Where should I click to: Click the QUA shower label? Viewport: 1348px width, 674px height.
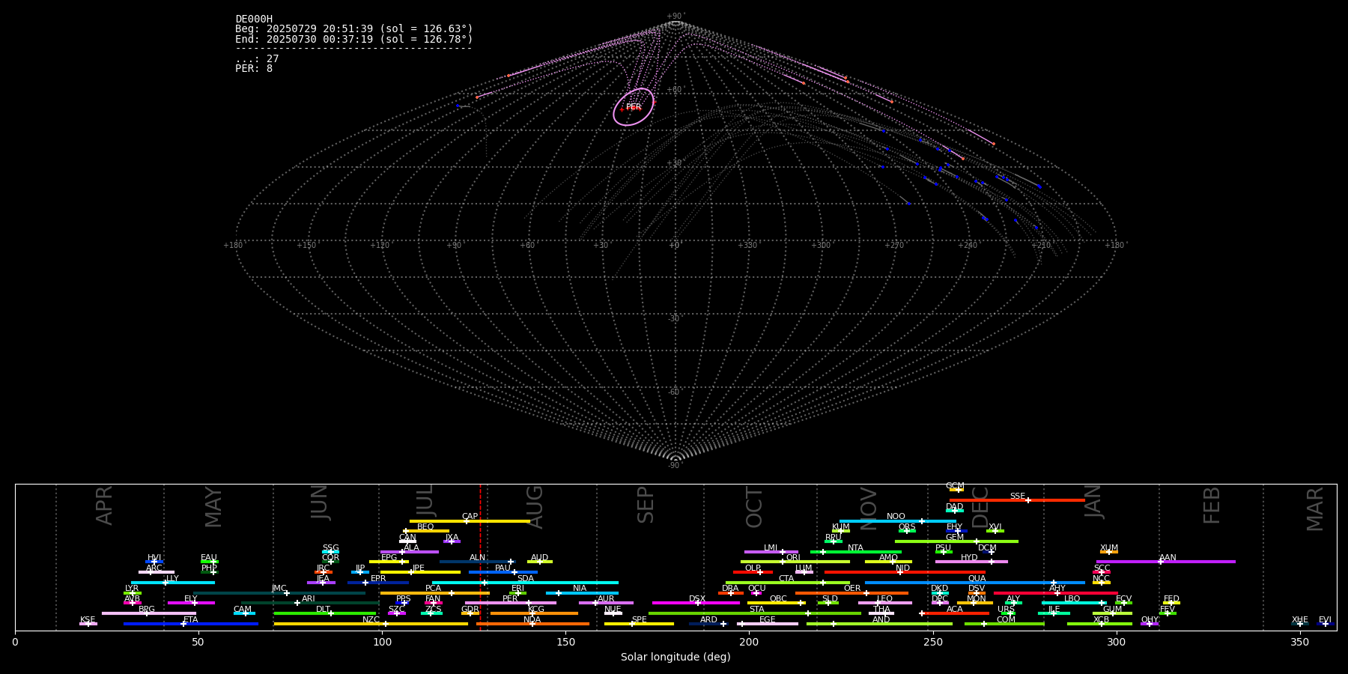point(977,578)
